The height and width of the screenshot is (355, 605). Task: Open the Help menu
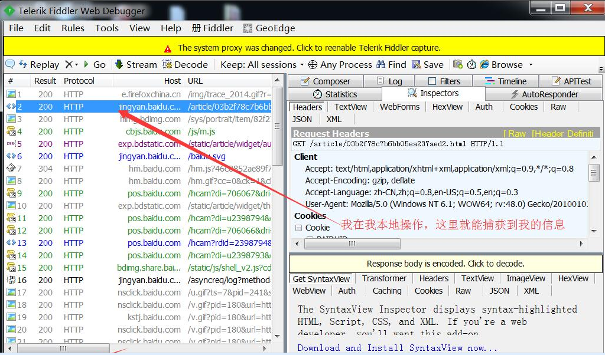coord(171,28)
